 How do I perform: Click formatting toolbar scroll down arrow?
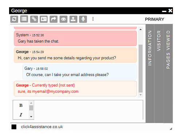tap(31, 117)
